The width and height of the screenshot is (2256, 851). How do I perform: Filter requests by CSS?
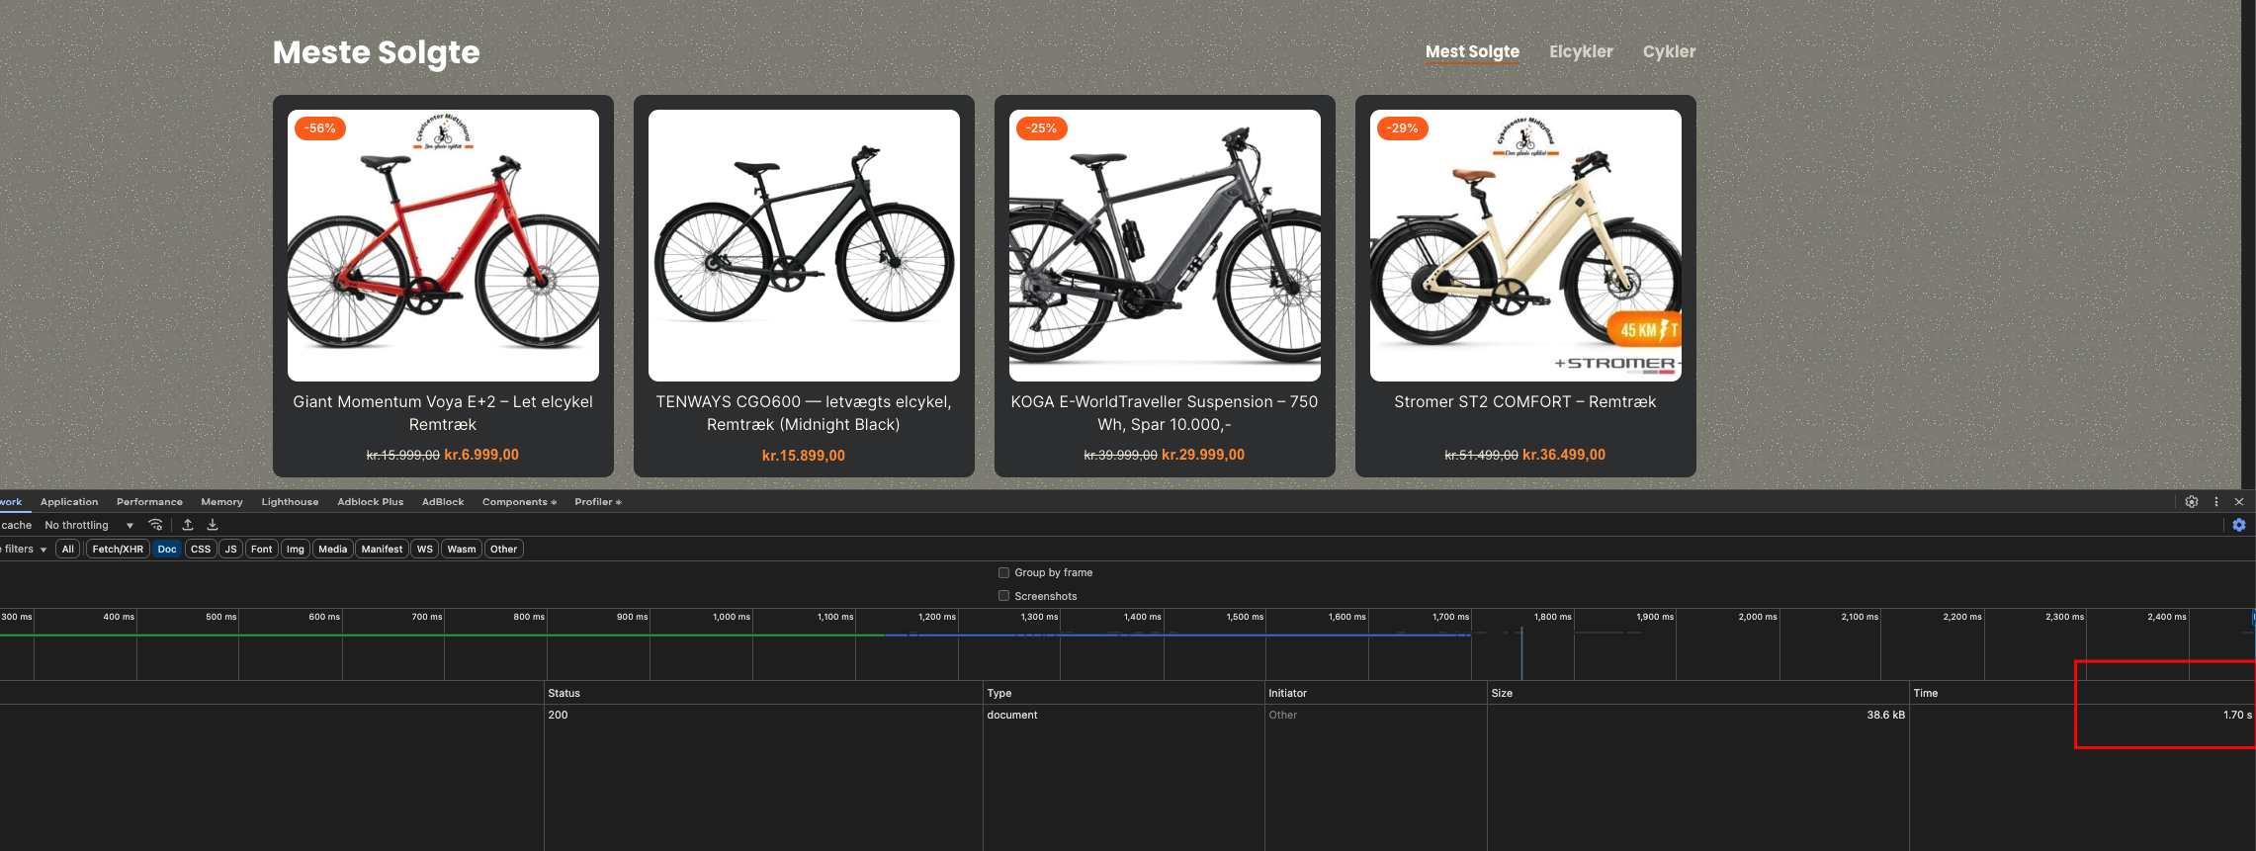coord(201,550)
